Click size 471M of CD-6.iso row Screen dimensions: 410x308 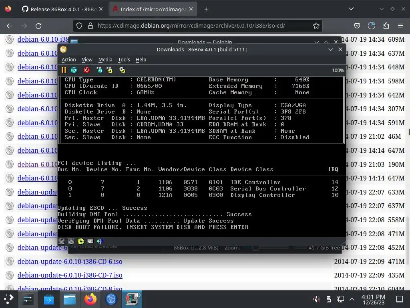tap(396, 261)
